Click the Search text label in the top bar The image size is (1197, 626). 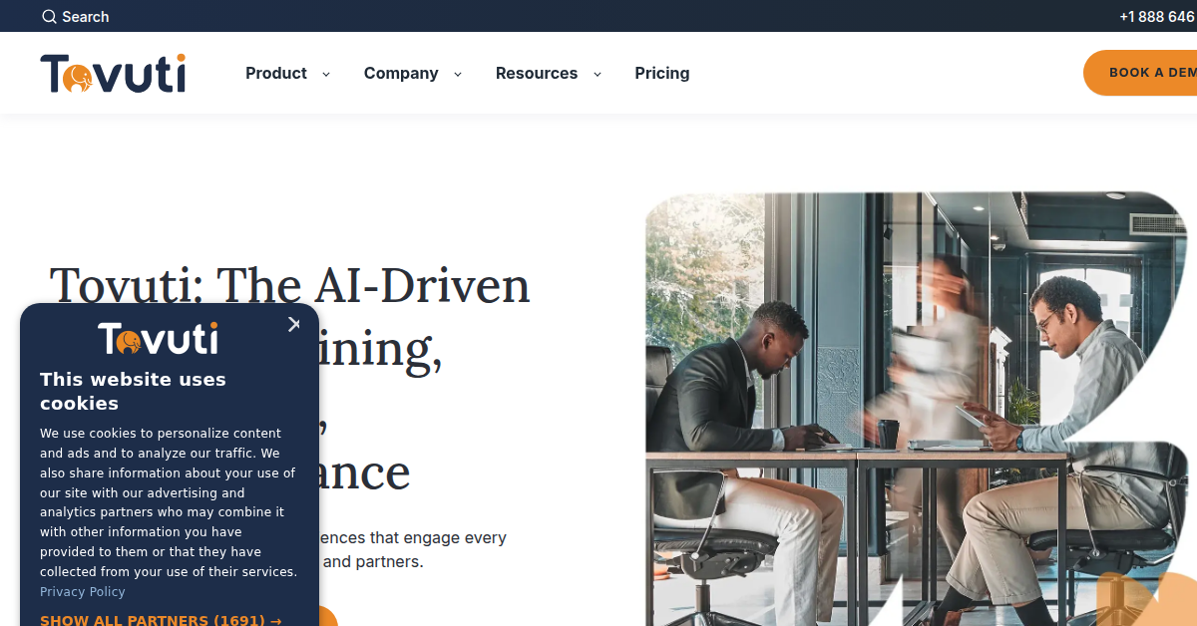pos(86,17)
